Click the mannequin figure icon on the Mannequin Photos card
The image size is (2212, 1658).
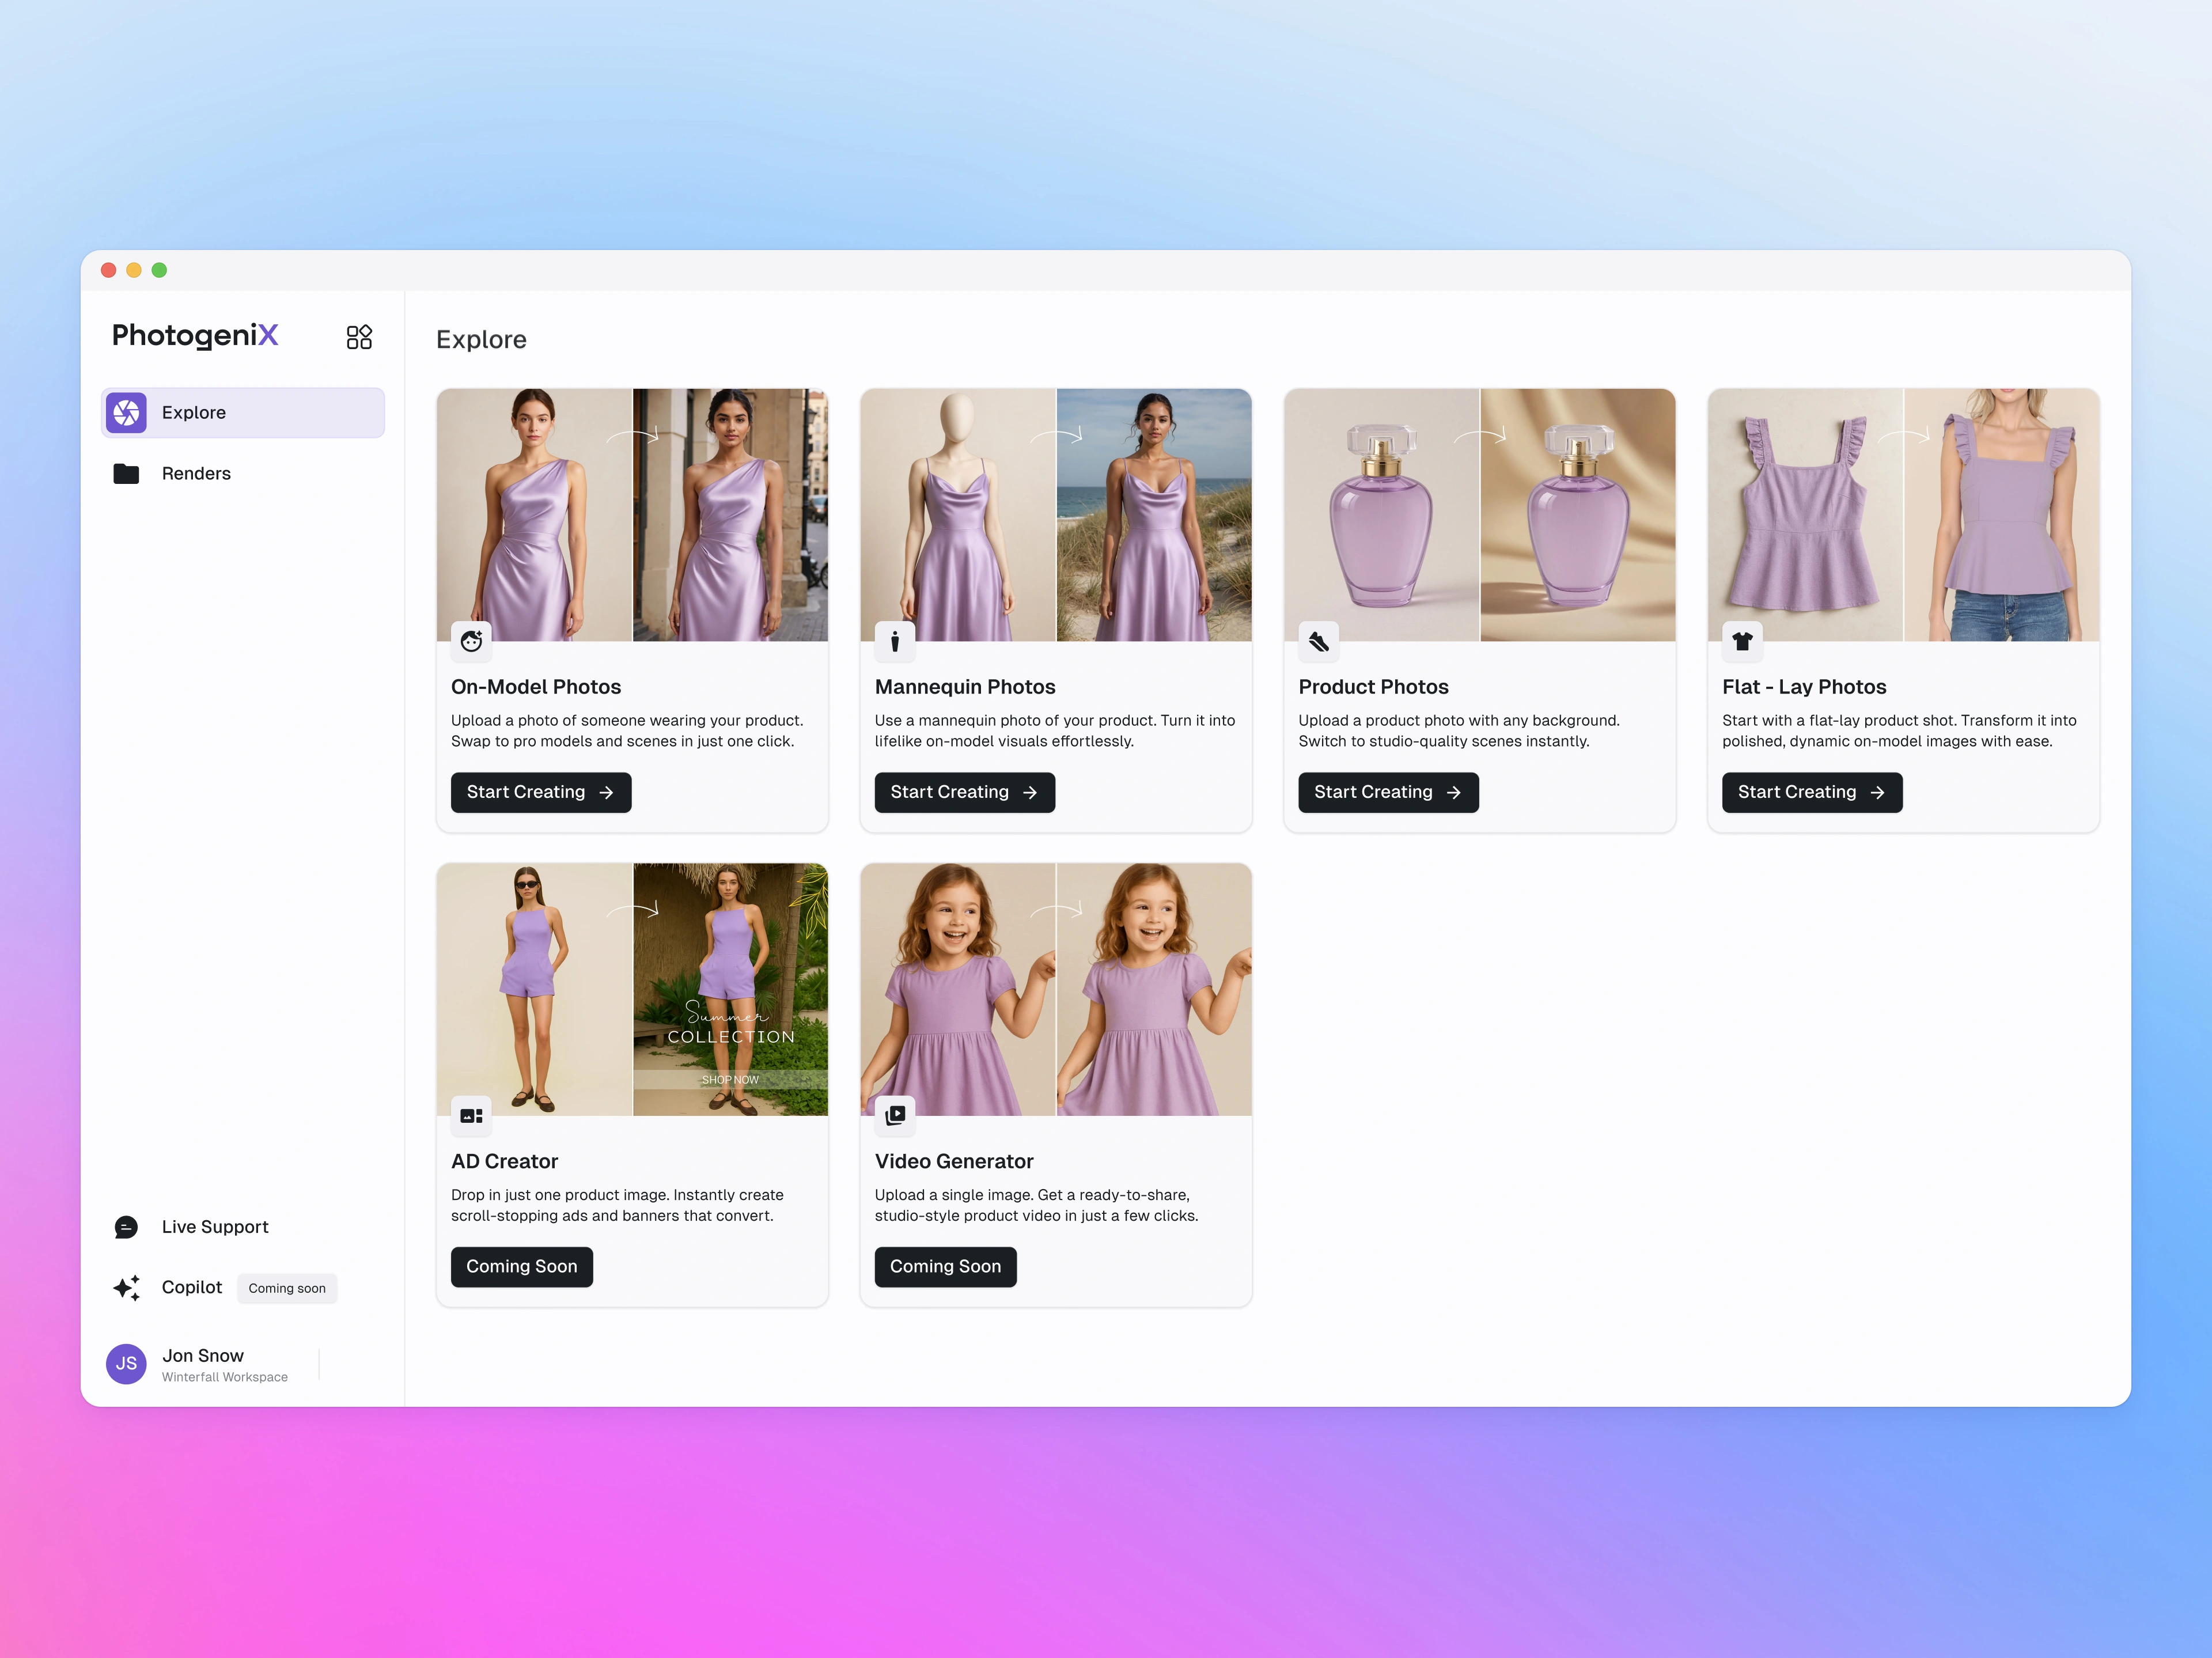(895, 641)
